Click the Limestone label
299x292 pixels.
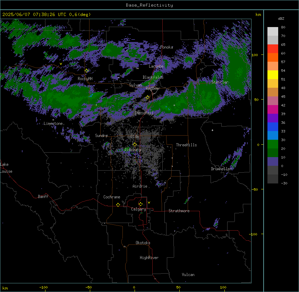53,123
